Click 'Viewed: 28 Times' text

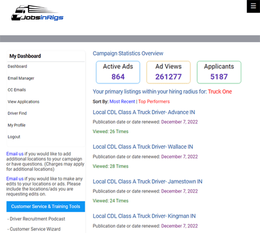point(111,166)
